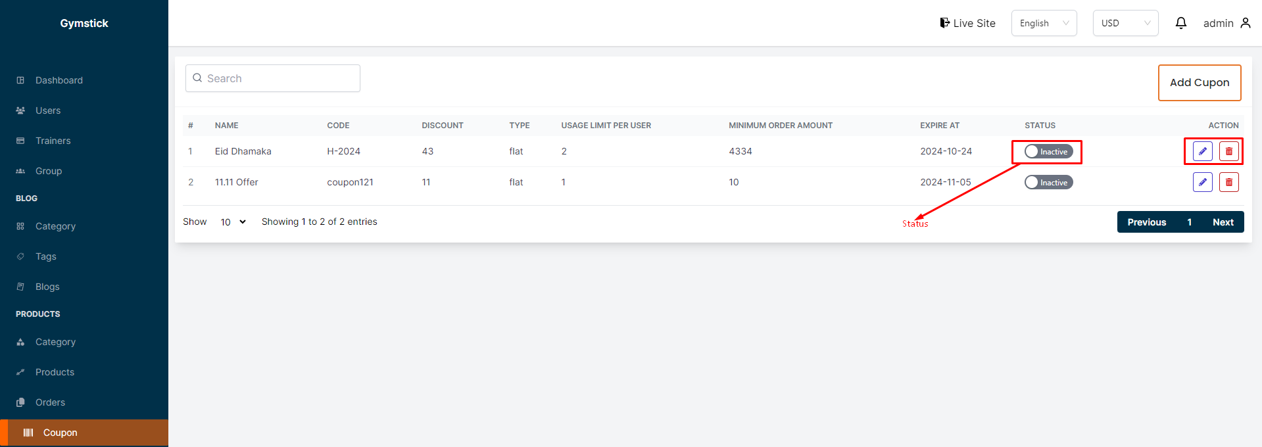Image resolution: width=1262 pixels, height=447 pixels.
Task: Open the English language dropdown
Action: tap(1044, 23)
